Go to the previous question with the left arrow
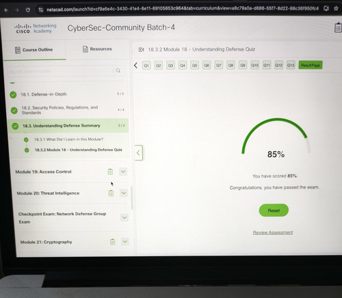This screenshot has width=342, height=298. (135, 66)
